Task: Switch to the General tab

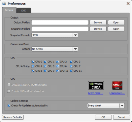Action: tap(9, 10)
